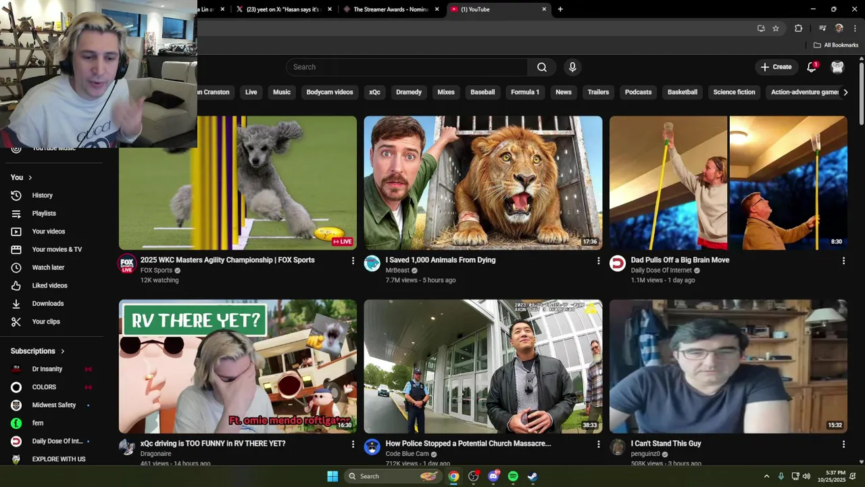Open options for WKC Masters Agility video
Screen dimensions: 865x487
(353, 260)
